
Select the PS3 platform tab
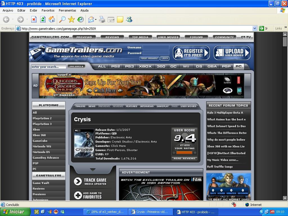tap(129, 66)
